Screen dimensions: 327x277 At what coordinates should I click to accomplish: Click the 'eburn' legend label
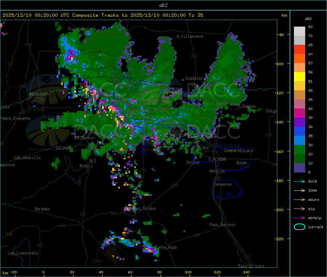click(314, 200)
